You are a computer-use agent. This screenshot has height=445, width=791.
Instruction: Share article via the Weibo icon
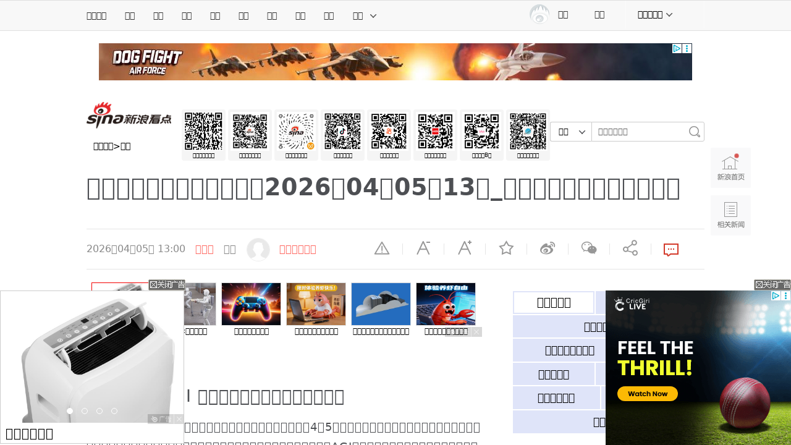[x=548, y=248]
